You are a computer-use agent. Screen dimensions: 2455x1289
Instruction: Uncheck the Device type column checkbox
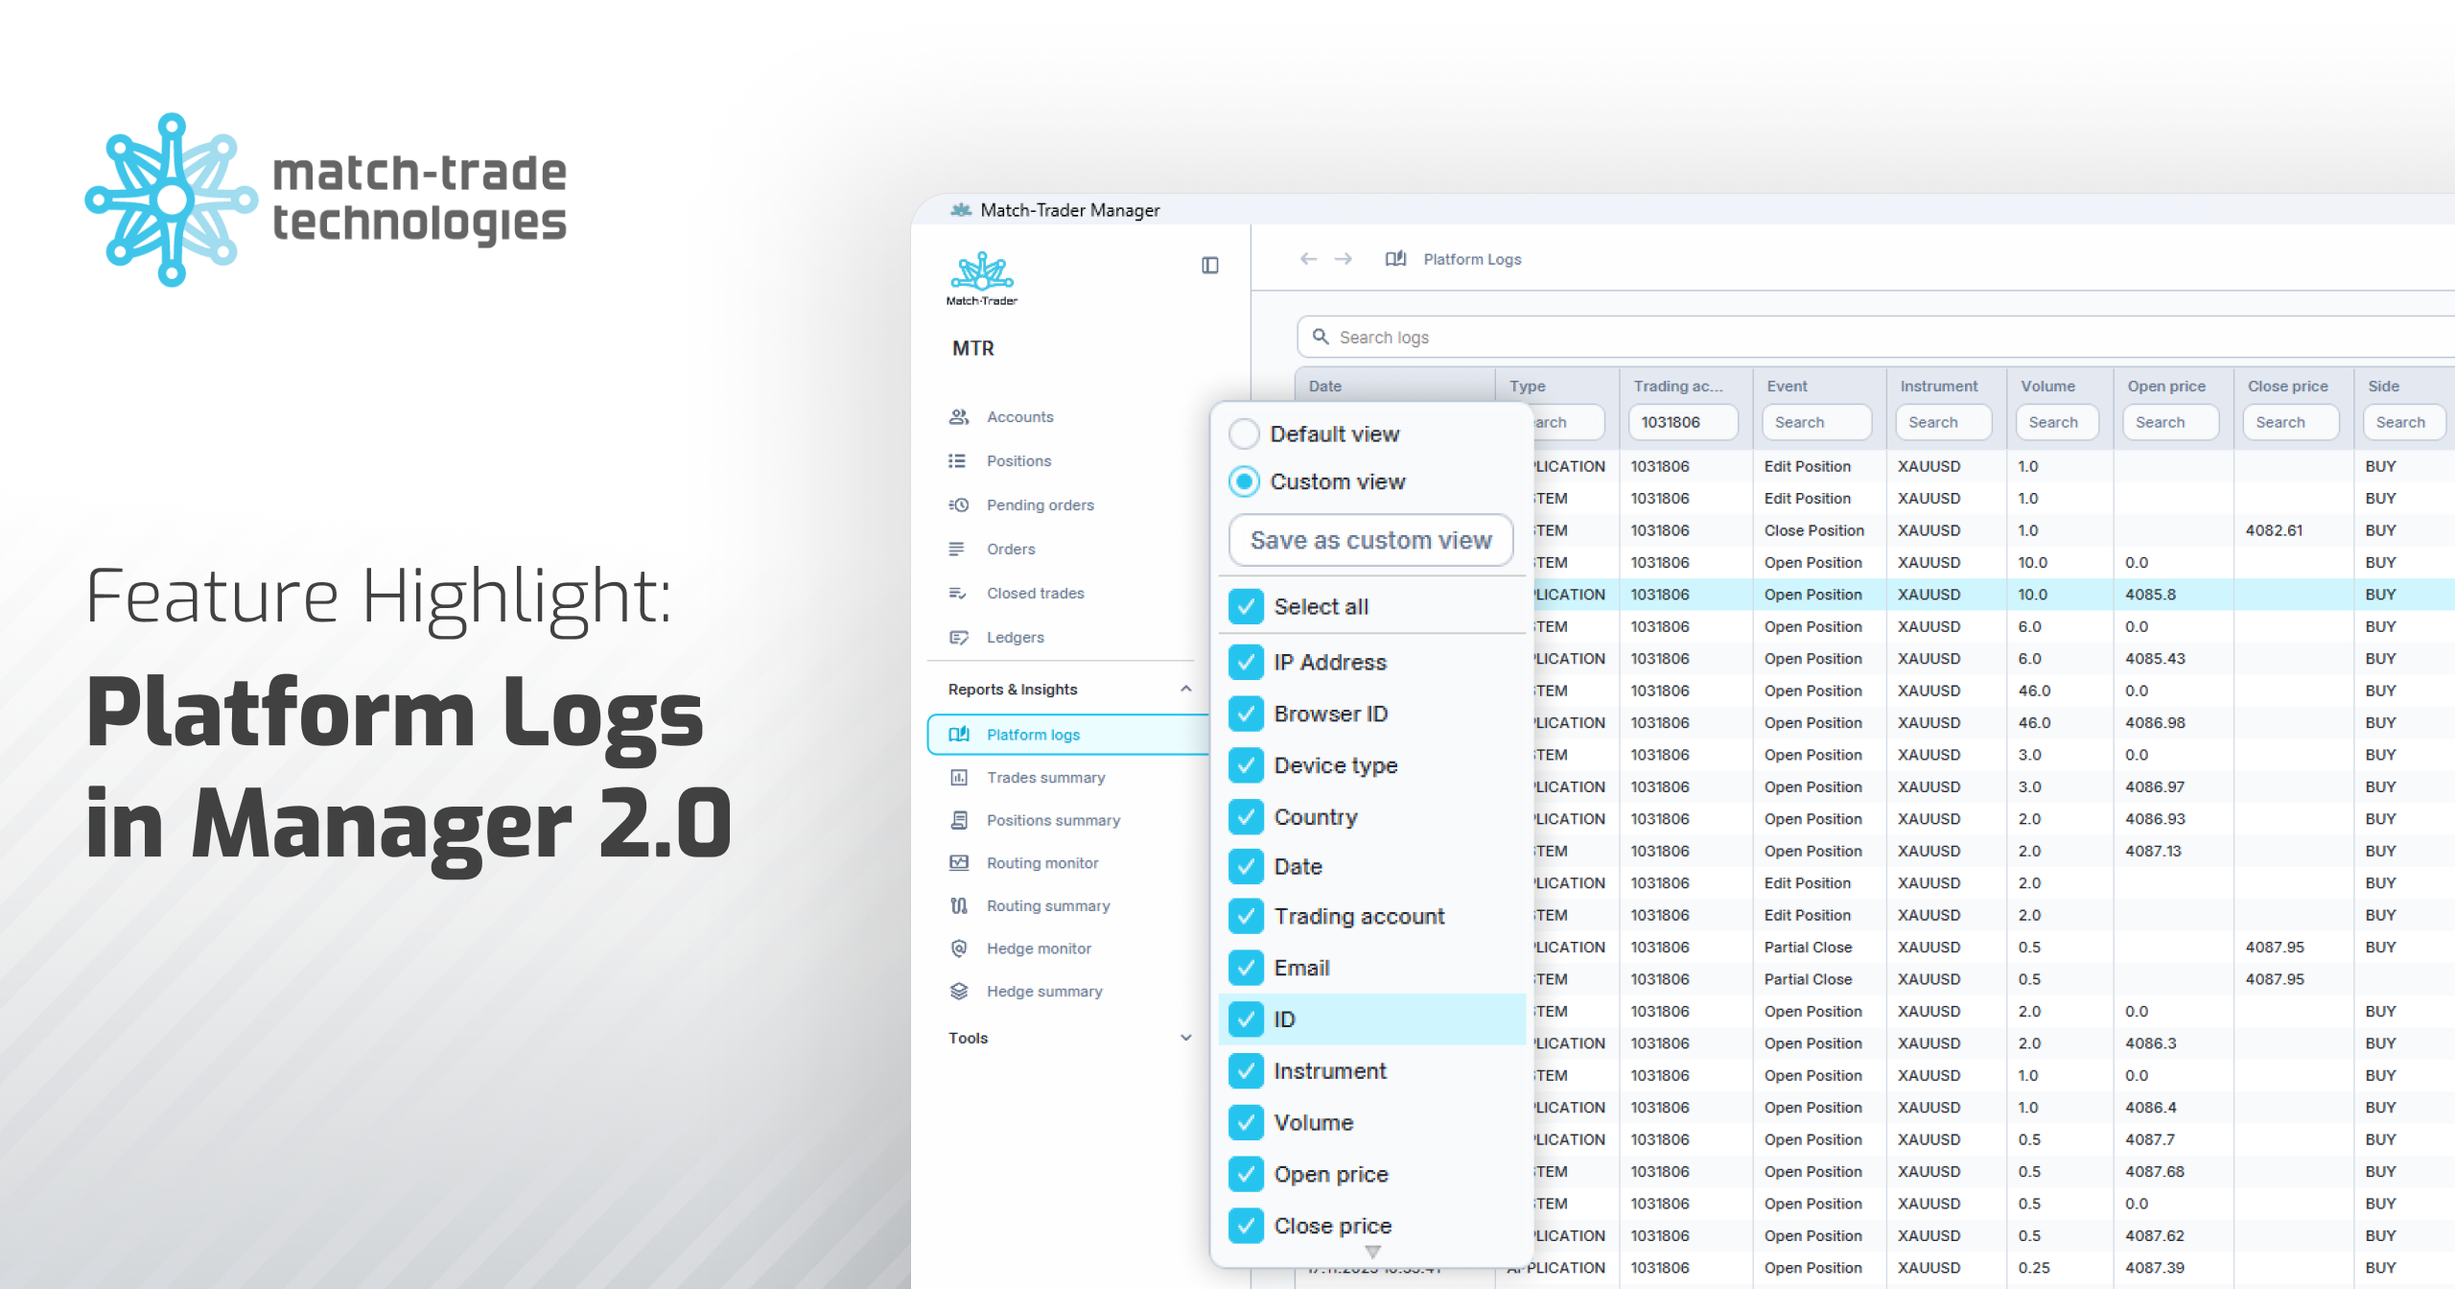coord(1246,765)
